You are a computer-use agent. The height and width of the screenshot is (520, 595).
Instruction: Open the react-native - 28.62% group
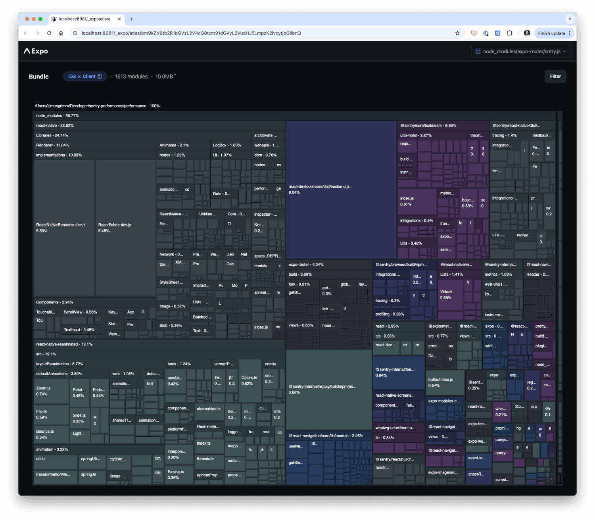159,126
